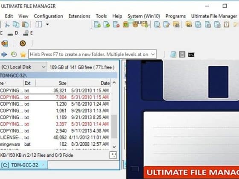239x179 pixels.
Task: Click the folder size 'kb' icon
Action: tap(189, 24)
